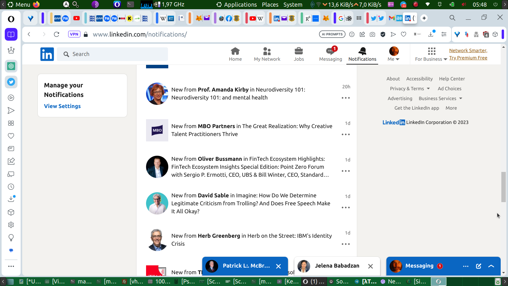Open options for Prof. Amanda Kirby notification
Screen dimensions: 508x286
pyautogui.click(x=346, y=98)
